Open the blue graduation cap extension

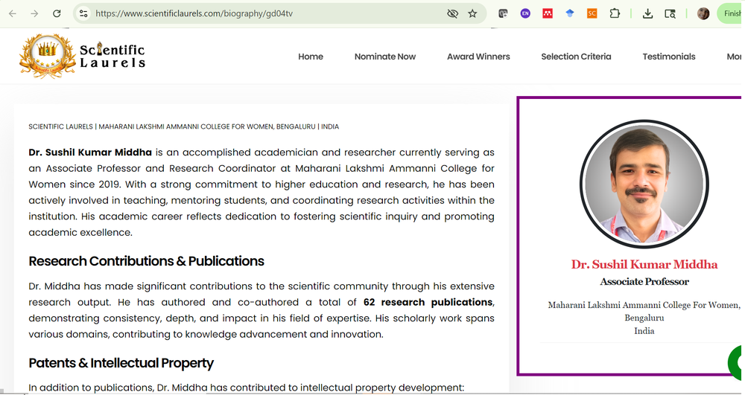570,13
